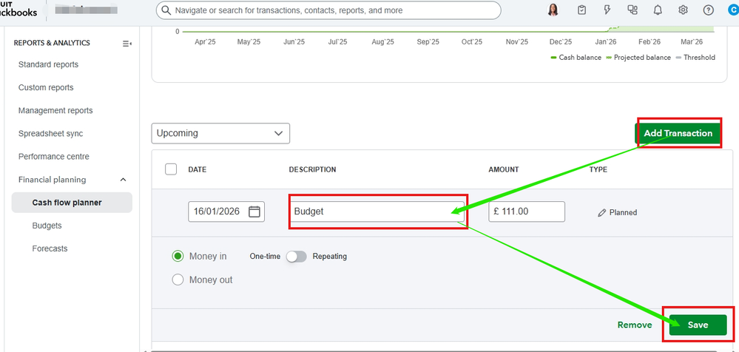Click the description field containing Budget
Image resolution: width=739 pixels, height=352 pixels.
coord(377,211)
